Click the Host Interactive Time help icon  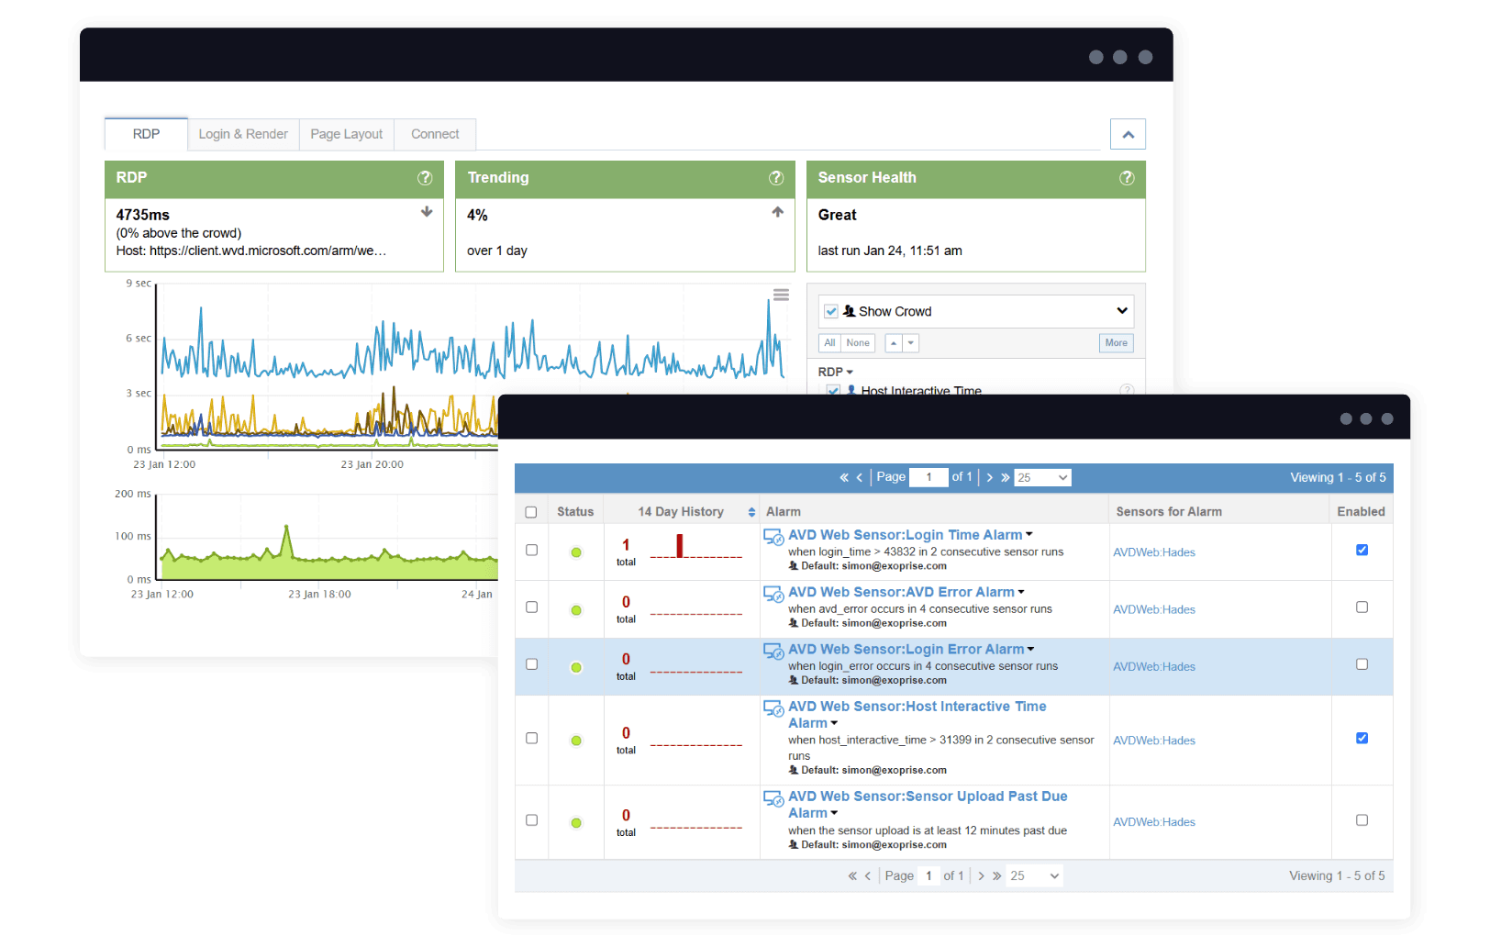1128,390
